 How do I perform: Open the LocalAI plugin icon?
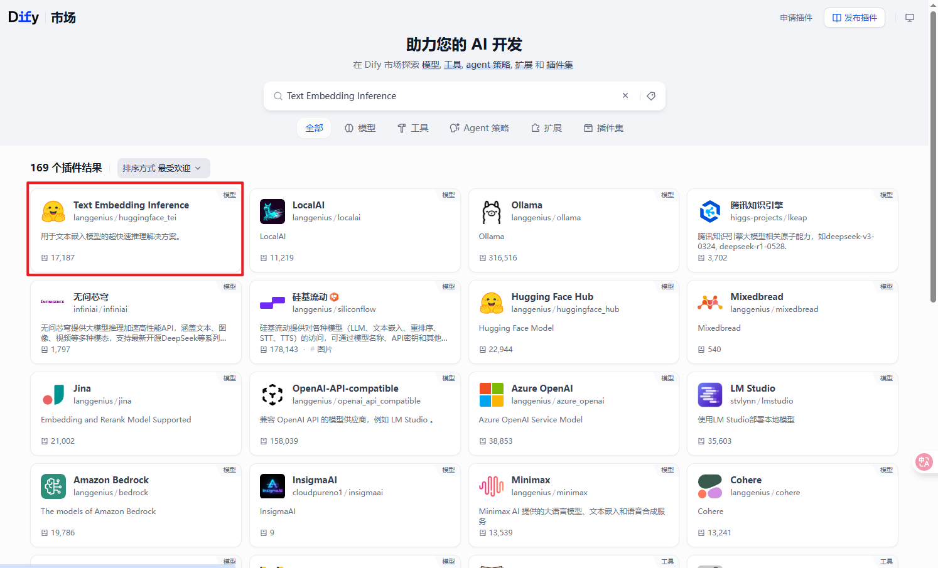272,212
